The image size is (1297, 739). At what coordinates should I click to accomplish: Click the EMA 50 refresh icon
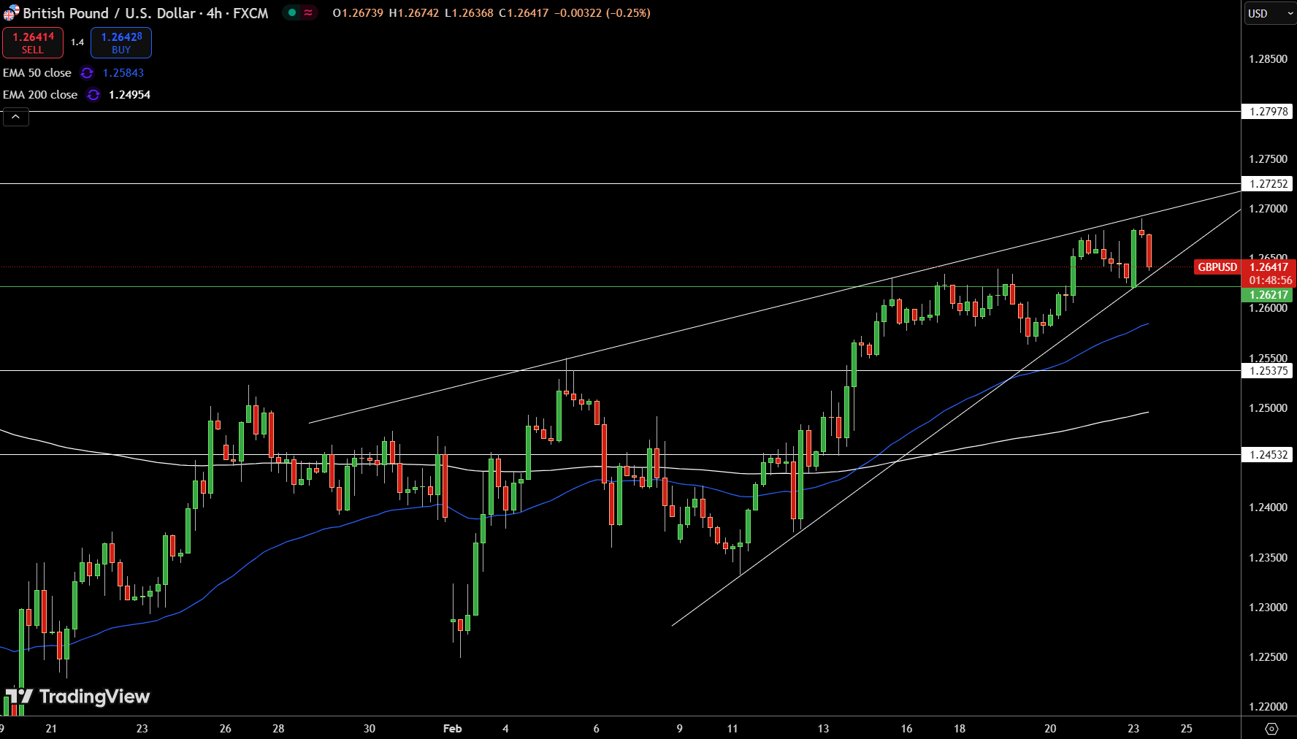click(x=87, y=73)
